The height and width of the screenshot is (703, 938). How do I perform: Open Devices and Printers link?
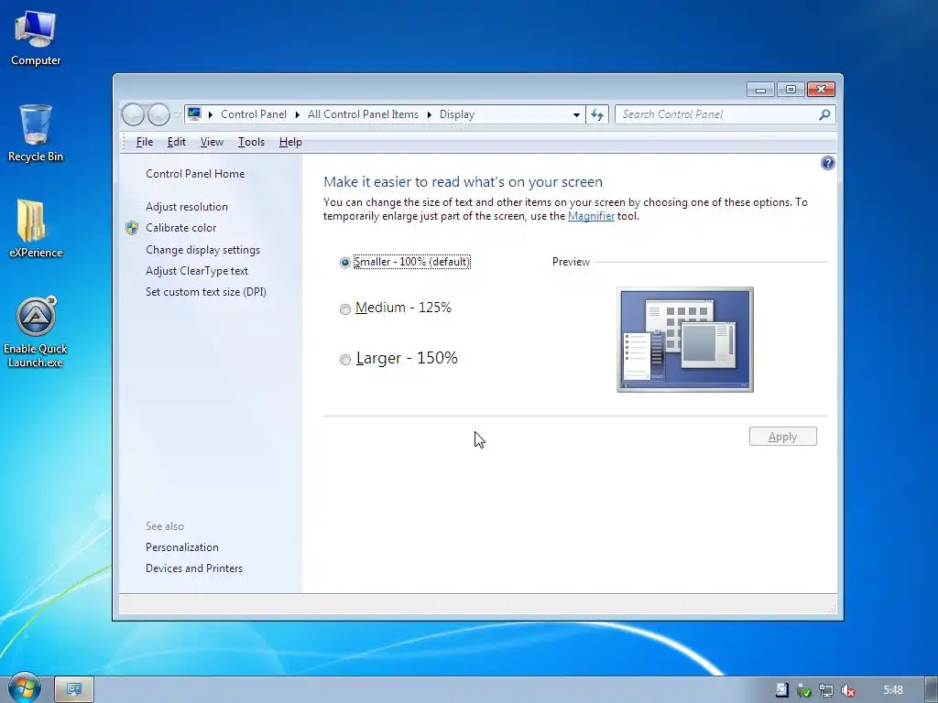click(x=194, y=568)
